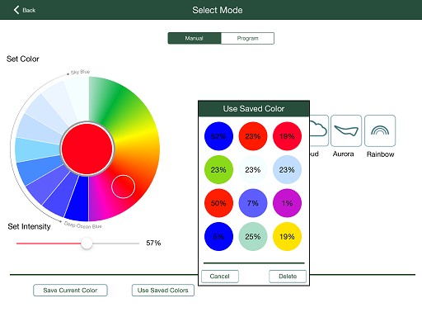This screenshot has height=317, width=422.
Task: Choose the mint 25% saved color
Action: pos(253,237)
